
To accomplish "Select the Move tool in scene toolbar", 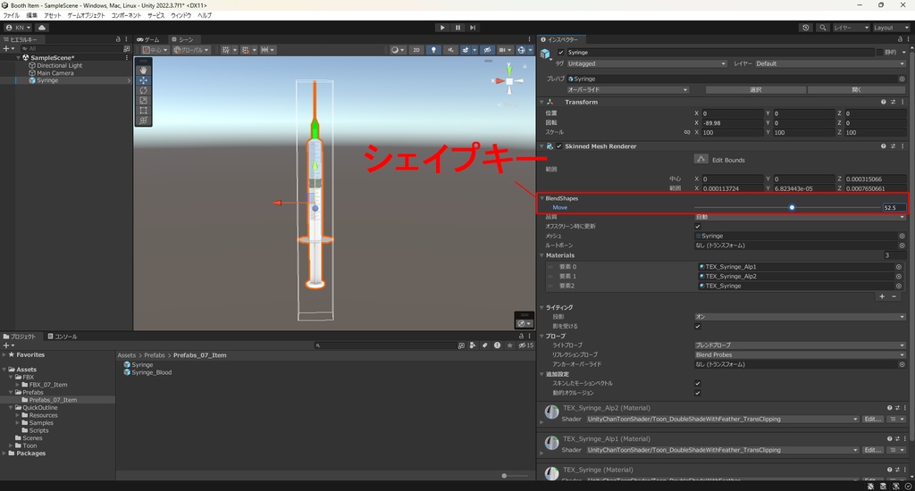I will click(143, 79).
